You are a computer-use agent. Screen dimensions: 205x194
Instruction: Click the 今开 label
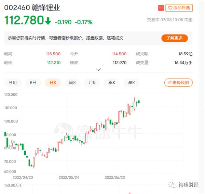pyautogui.click(x=74, y=54)
